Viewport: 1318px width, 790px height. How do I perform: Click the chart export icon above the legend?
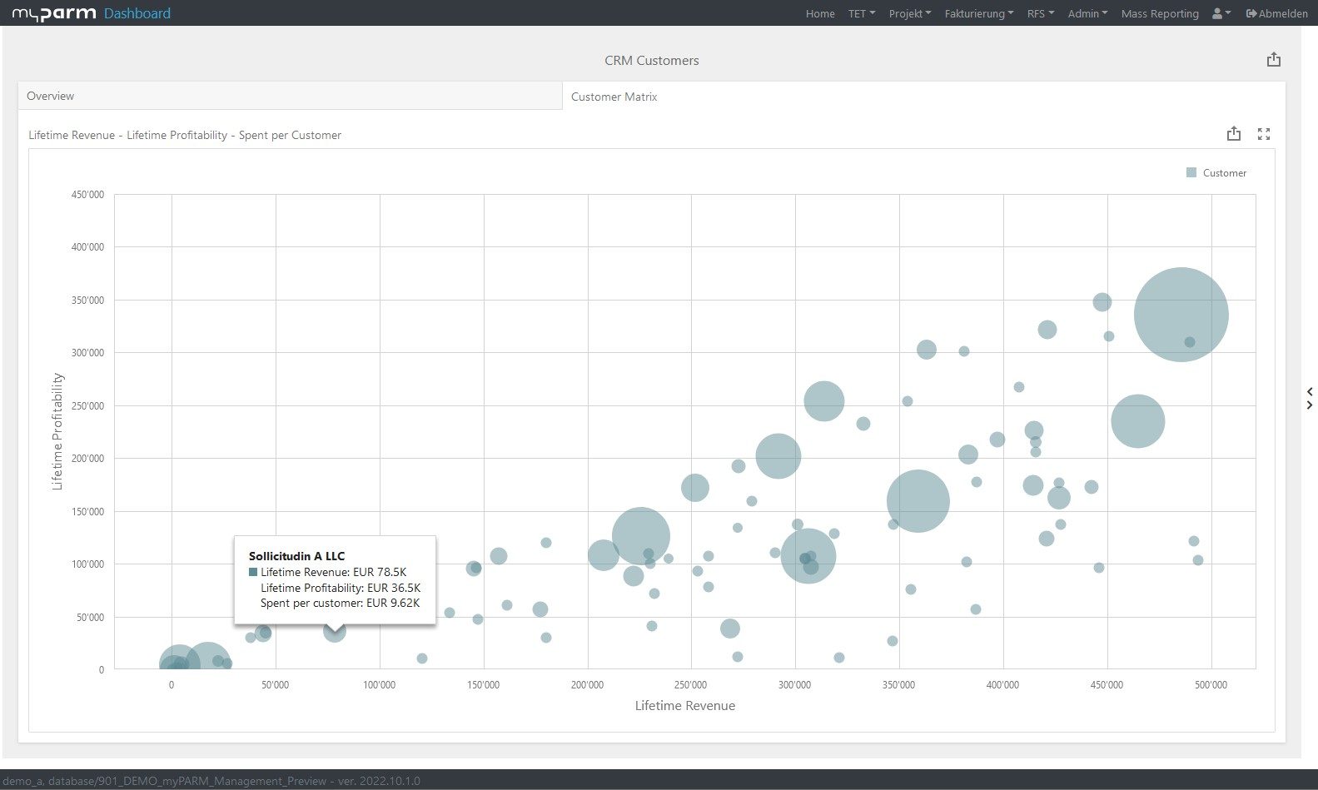point(1233,134)
